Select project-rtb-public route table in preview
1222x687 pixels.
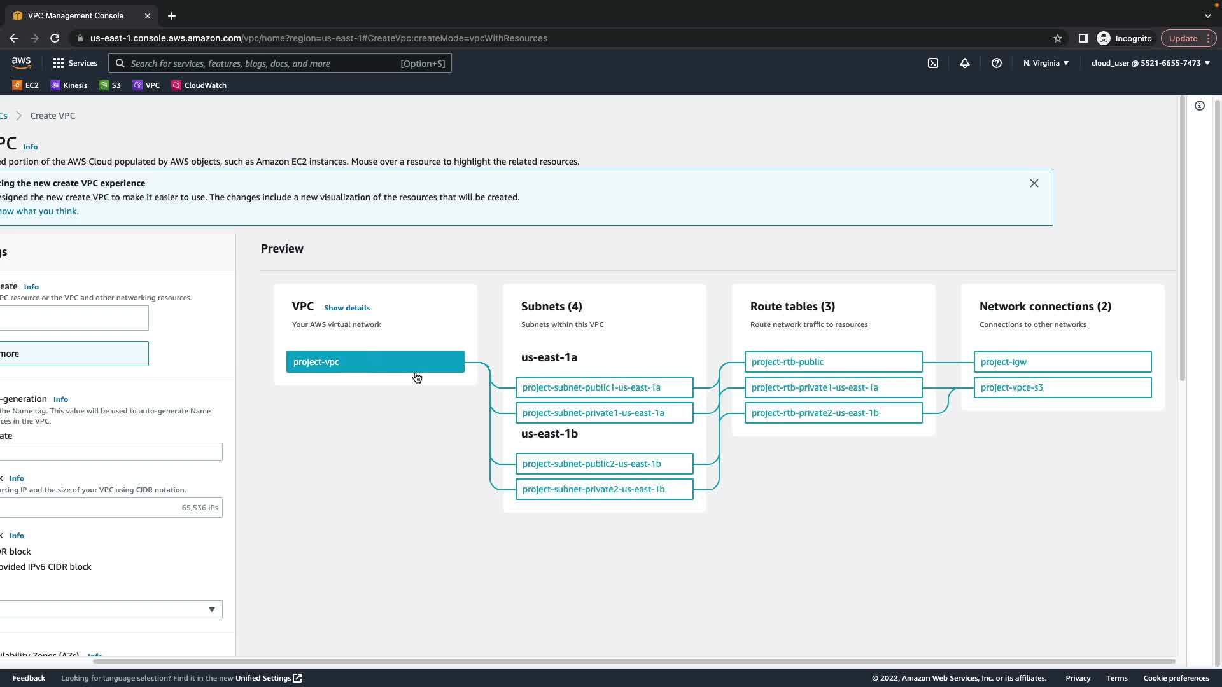tap(832, 362)
